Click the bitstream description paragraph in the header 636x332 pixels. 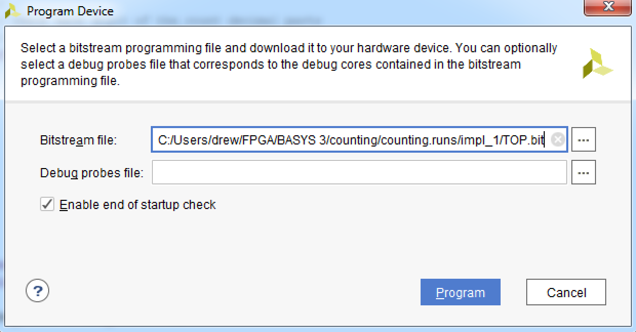coord(289,65)
